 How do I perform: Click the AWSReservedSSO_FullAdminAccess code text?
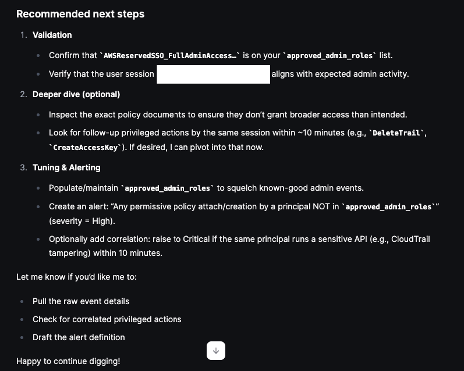click(170, 56)
